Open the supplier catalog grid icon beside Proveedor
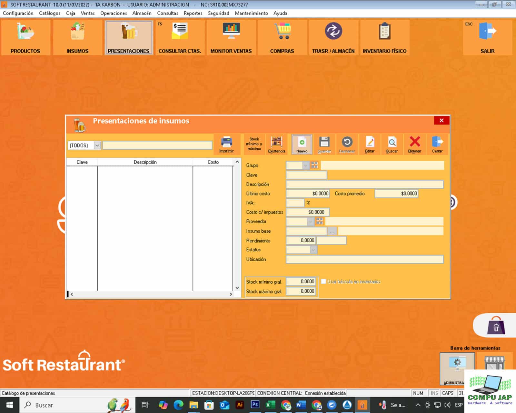This screenshot has height=413, width=516. click(x=320, y=221)
